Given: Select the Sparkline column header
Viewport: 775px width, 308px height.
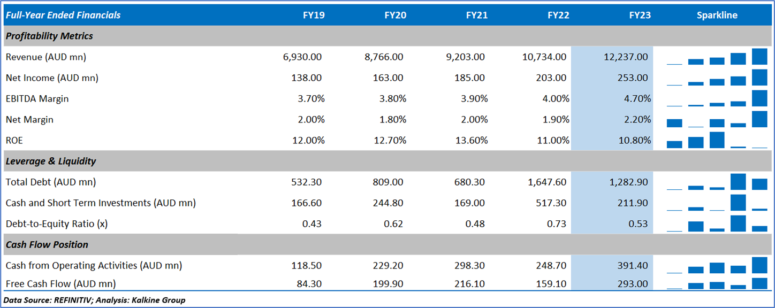Looking at the screenshot, I should (717, 15).
